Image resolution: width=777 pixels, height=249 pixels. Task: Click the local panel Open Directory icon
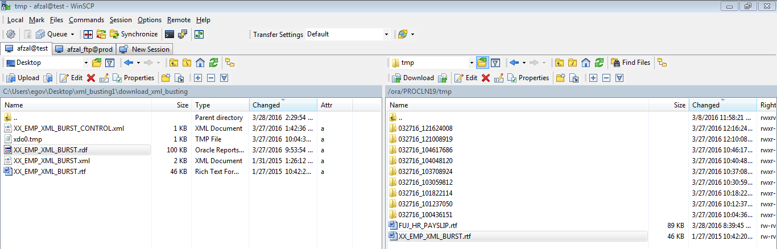(x=97, y=63)
